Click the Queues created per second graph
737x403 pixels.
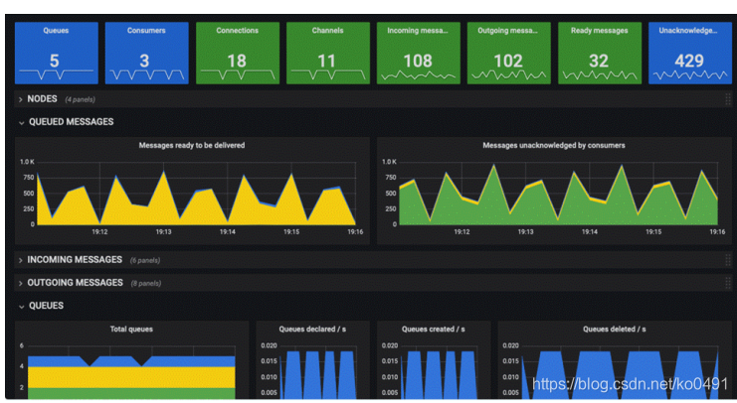click(439, 373)
